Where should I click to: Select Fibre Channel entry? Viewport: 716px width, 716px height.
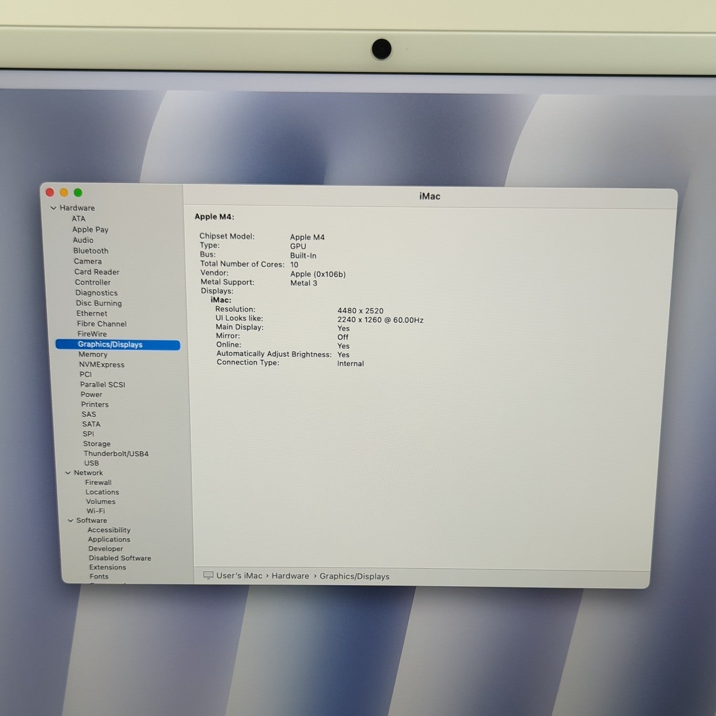pos(102,324)
